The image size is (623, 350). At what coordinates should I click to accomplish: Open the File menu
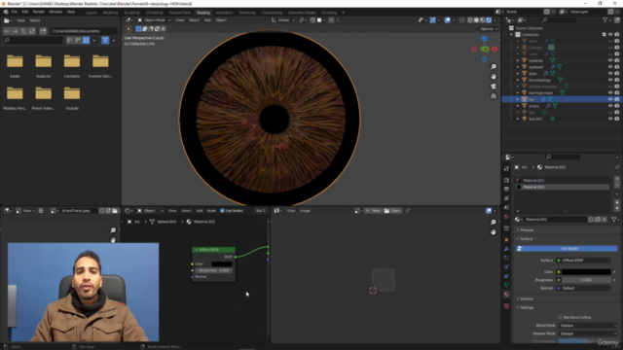(x=15, y=12)
